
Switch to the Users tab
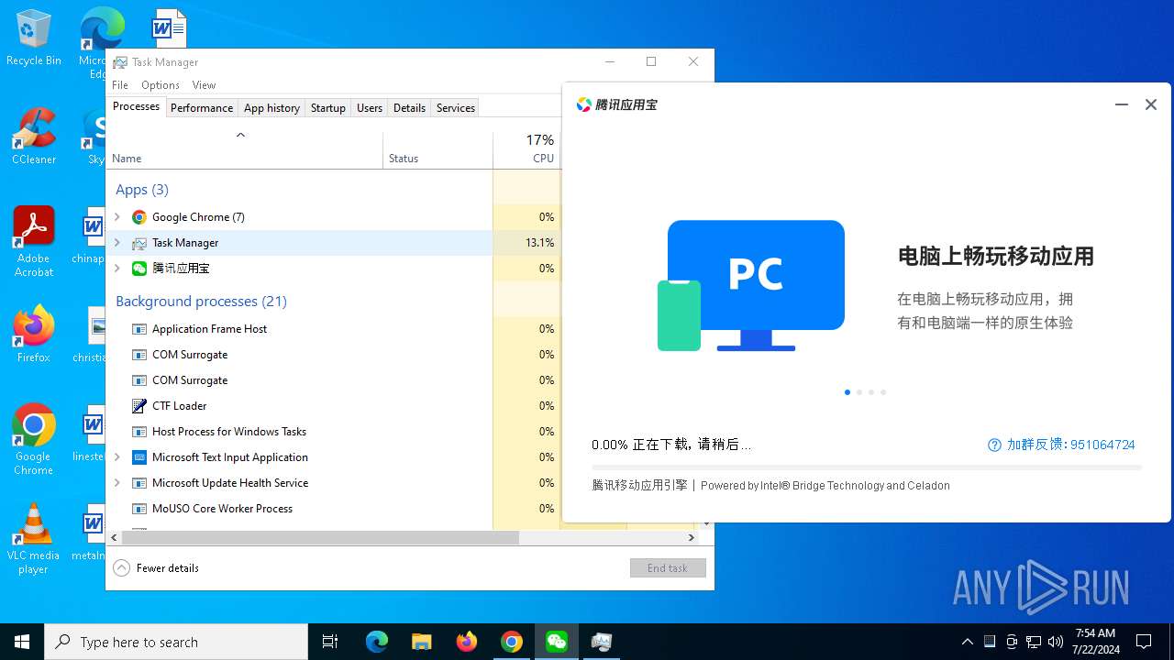coord(370,108)
